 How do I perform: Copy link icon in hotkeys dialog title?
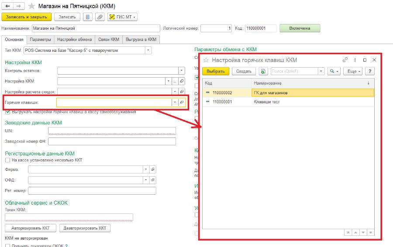tap(345, 60)
